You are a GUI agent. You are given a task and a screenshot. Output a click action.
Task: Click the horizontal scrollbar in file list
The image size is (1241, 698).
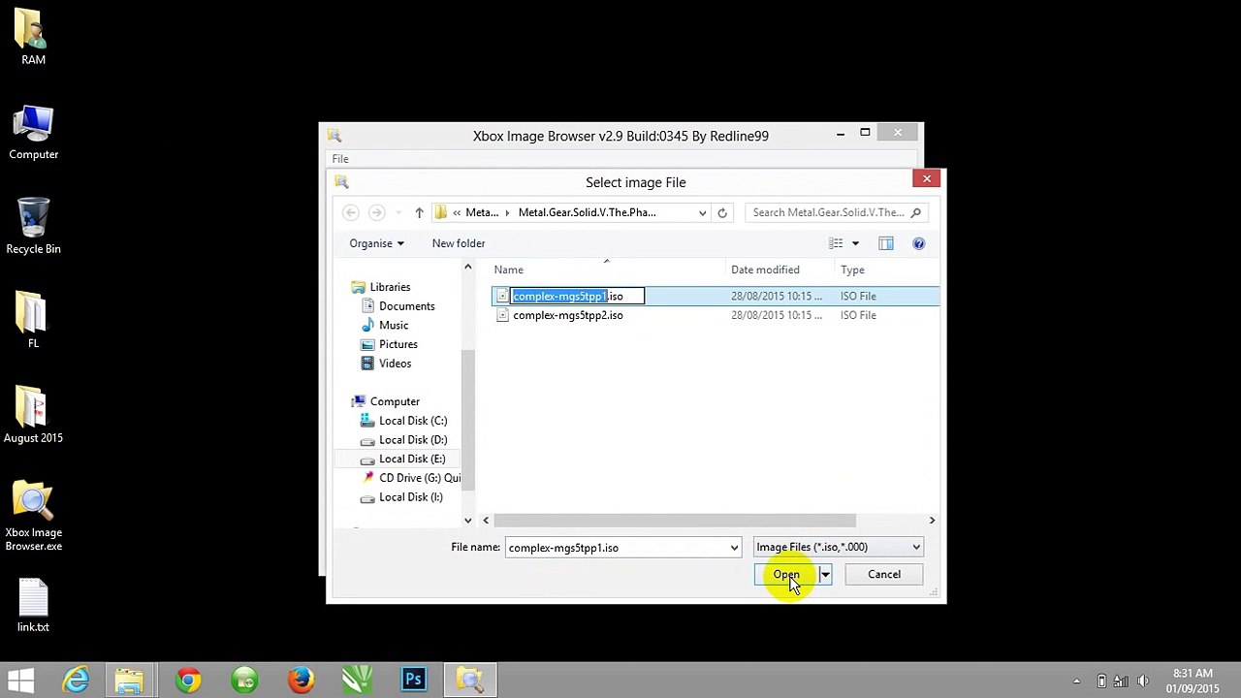676,521
